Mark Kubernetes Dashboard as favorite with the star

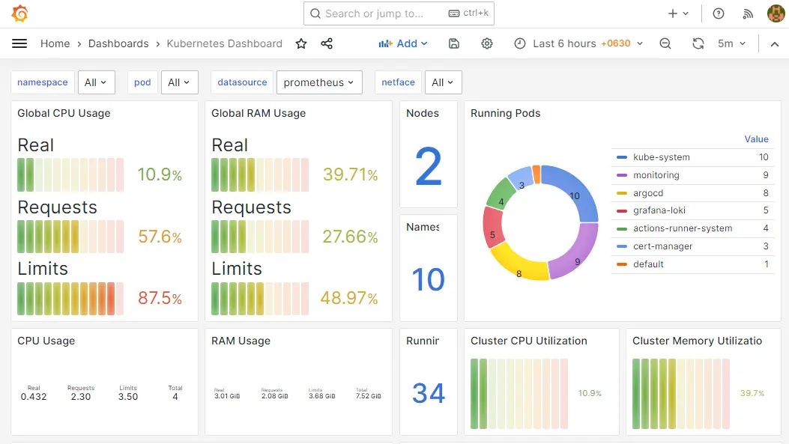coord(301,44)
